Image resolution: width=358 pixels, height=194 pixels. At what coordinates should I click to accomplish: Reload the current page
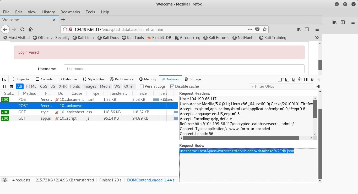(23, 29)
